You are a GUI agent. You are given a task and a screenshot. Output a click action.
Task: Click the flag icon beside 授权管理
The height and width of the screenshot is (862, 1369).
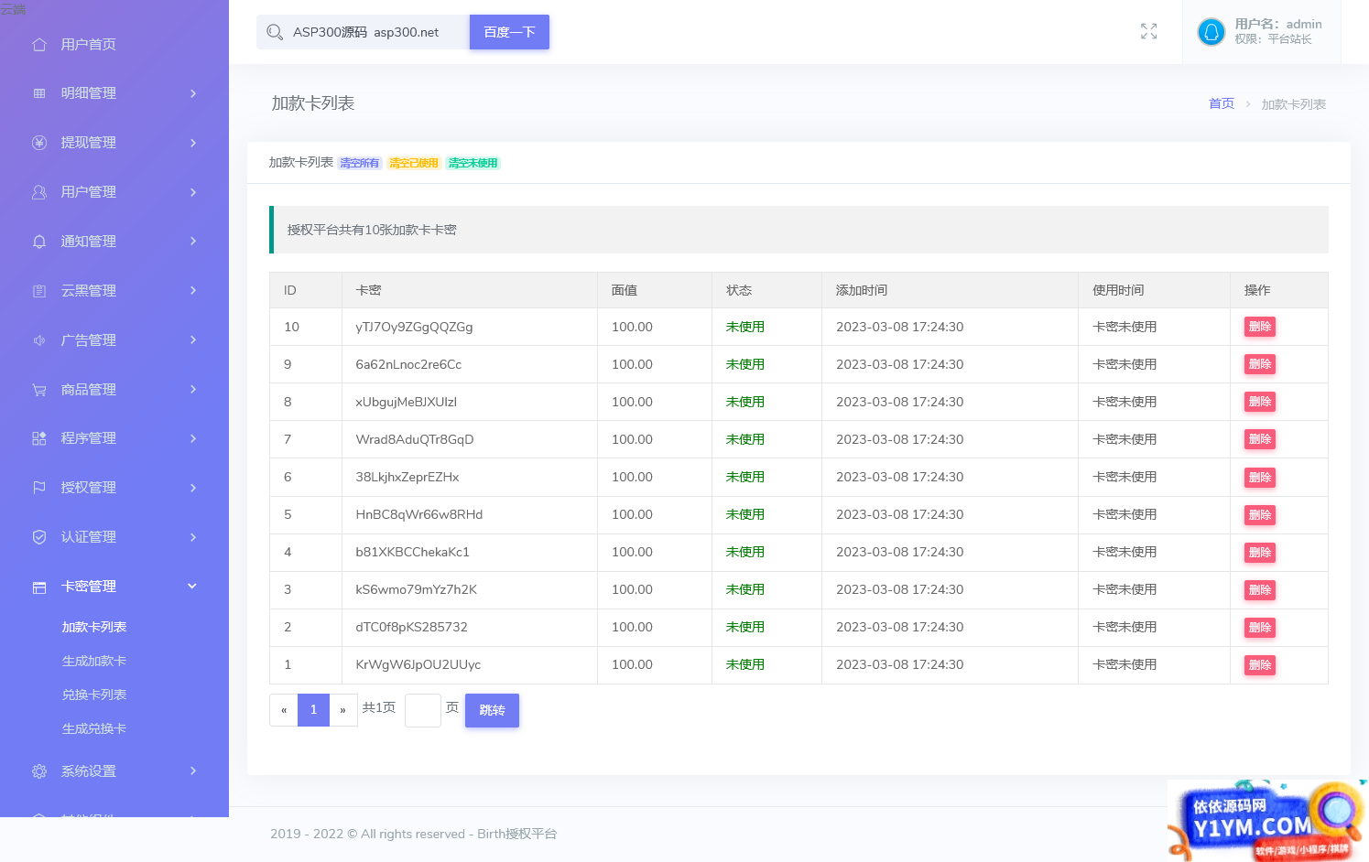39,488
